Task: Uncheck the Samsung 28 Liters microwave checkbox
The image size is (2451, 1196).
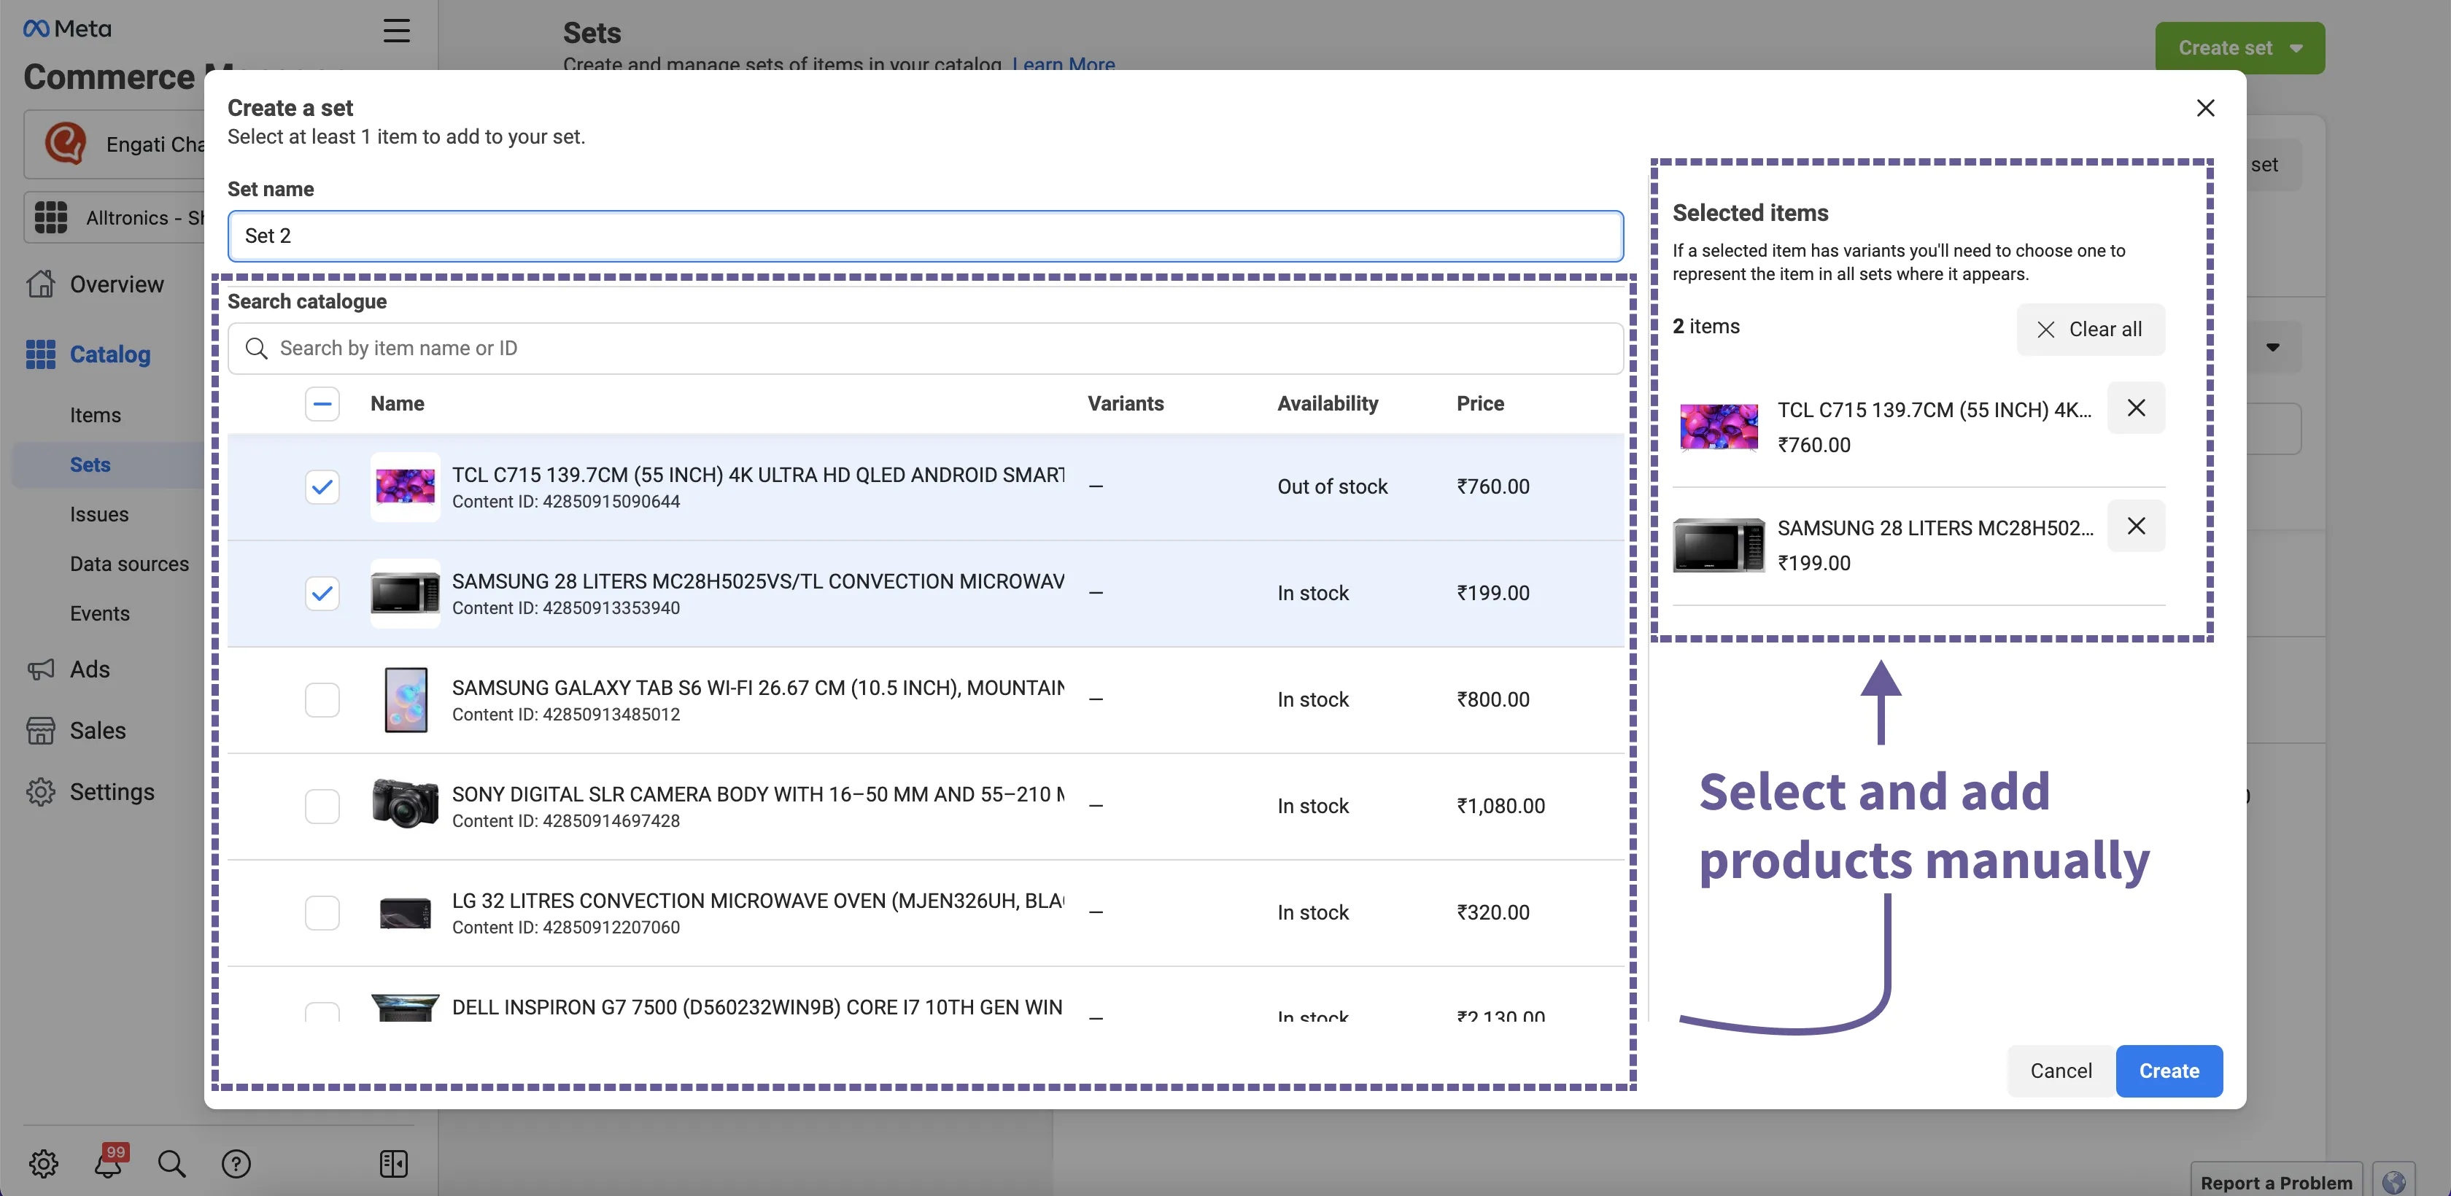Action: [x=322, y=594]
